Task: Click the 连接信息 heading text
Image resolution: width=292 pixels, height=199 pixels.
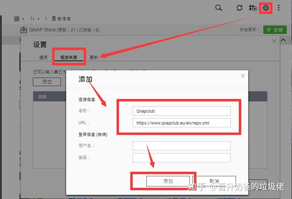Action: pyautogui.click(x=87, y=100)
